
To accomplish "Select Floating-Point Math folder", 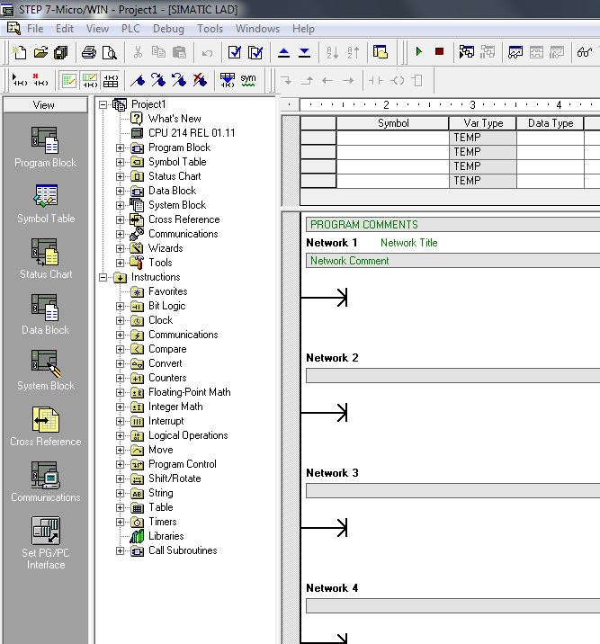I will pos(189,392).
